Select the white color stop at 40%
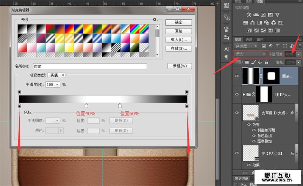The width and height of the screenshot is (303, 186). 86,106
